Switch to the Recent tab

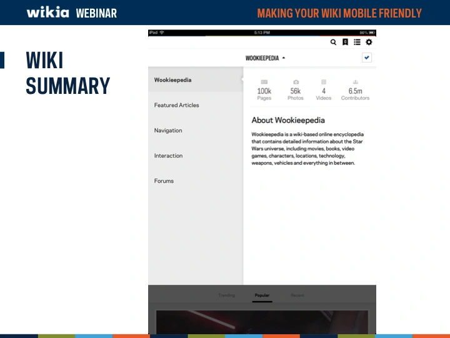[x=297, y=295]
